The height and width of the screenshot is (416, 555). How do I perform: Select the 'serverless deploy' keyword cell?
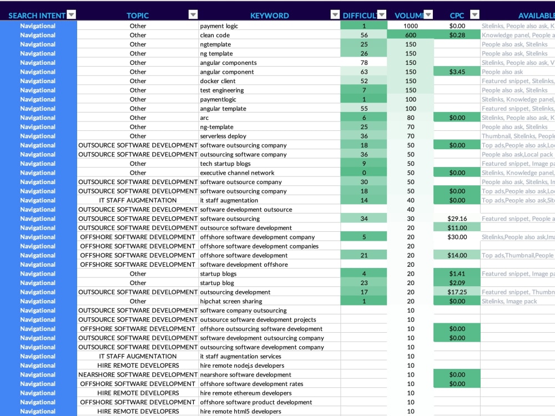coord(269,136)
